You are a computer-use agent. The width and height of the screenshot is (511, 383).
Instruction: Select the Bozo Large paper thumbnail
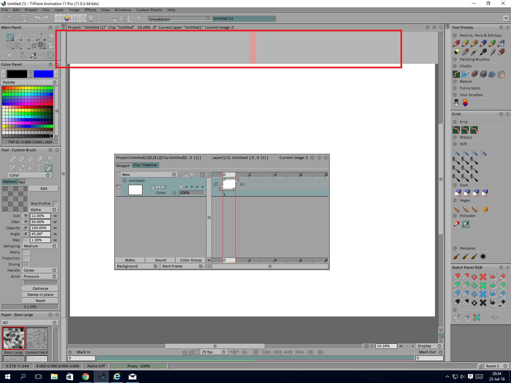coord(14,338)
